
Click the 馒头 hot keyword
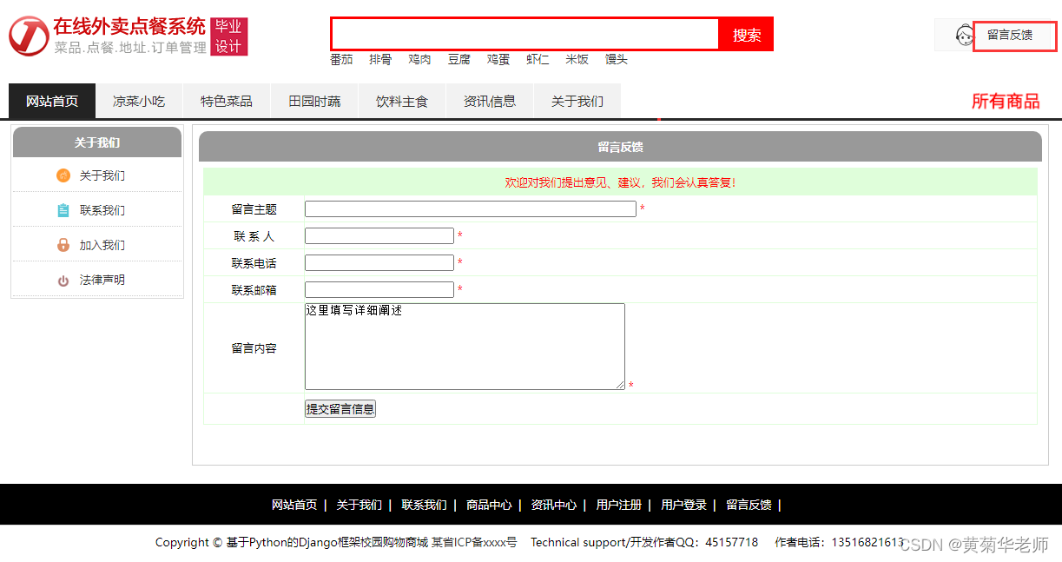(x=617, y=60)
